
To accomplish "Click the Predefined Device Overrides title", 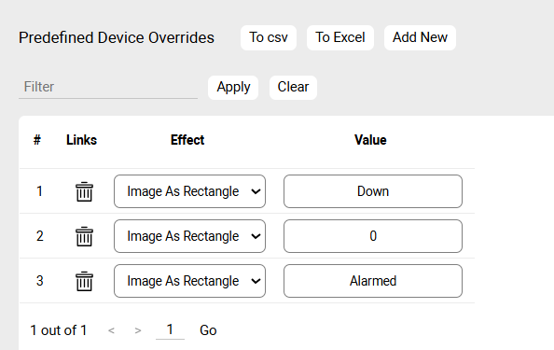I will coord(117,38).
